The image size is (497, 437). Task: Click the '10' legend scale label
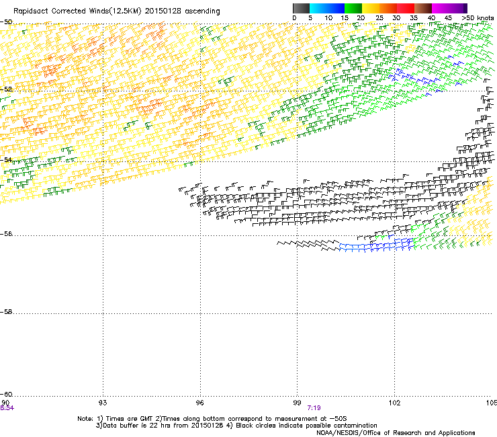pyautogui.click(x=328, y=18)
